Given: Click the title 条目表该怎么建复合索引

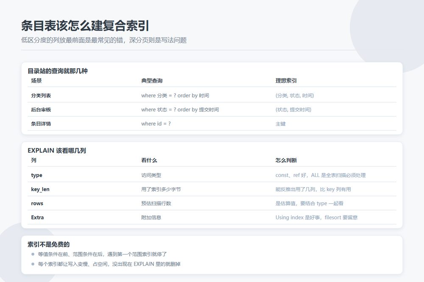Looking at the screenshot, I should (x=85, y=26).
